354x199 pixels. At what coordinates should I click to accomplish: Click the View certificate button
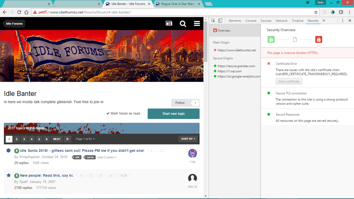[x=289, y=81]
